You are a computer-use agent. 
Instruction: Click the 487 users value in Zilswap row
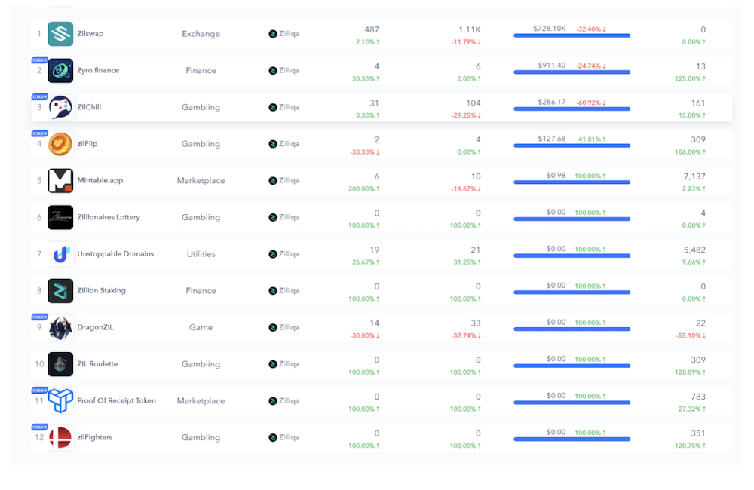372,30
